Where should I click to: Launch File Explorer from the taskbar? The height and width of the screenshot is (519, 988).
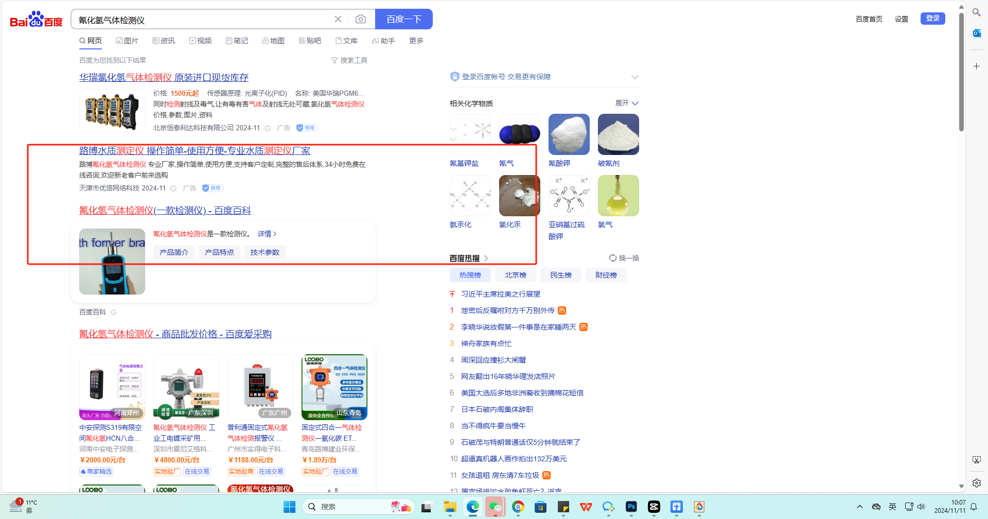point(450,507)
